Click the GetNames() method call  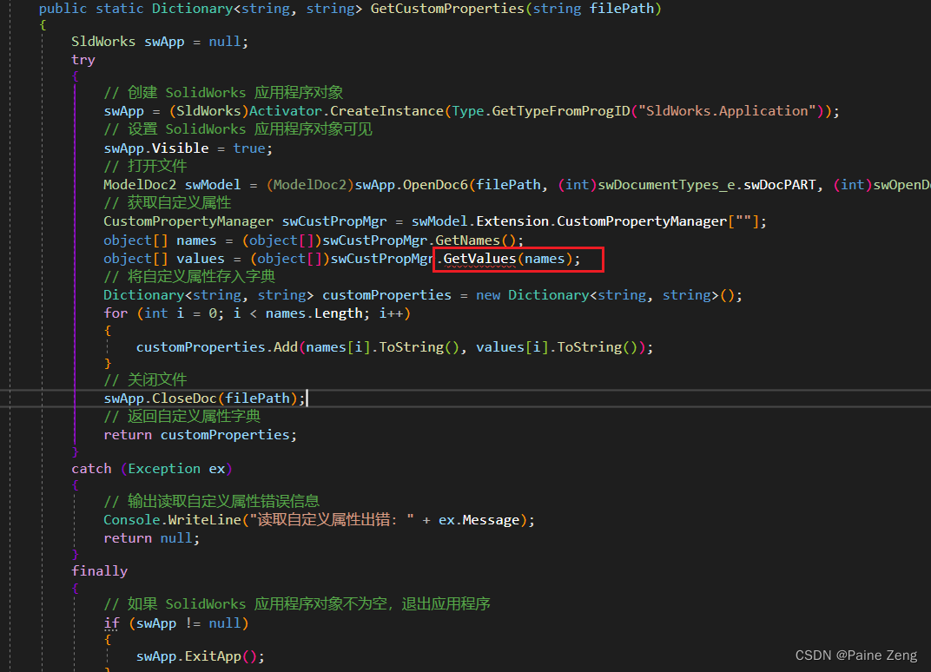pos(476,240)
